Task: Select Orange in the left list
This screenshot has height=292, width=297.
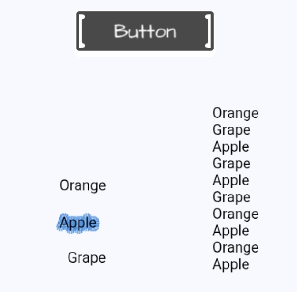Action: click(83, 185)
